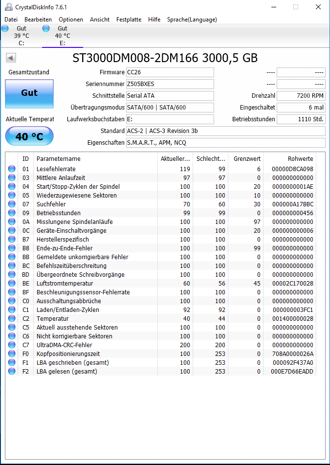
Task: Click the status orb of Herstellerspezifisch row
Action: (x=12, y=239)
